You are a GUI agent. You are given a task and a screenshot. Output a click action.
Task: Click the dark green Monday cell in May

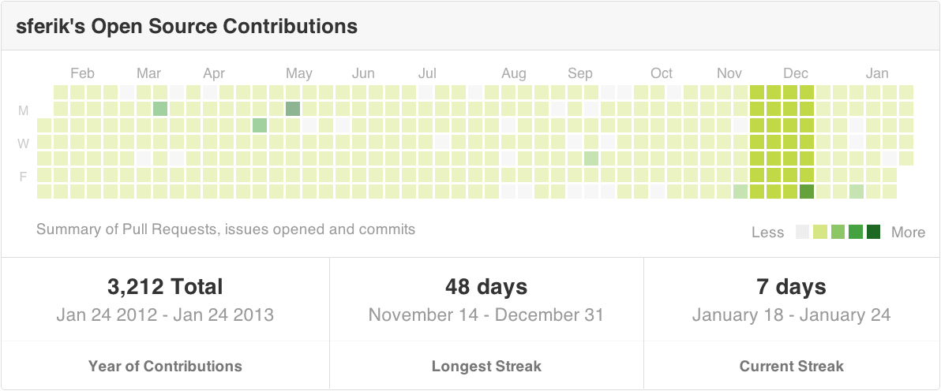293,109
